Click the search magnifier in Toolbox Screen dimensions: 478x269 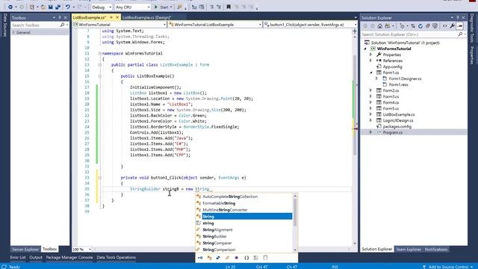click(x=62, y=25)
